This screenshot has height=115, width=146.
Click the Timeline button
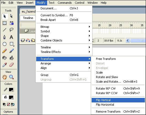28,18
